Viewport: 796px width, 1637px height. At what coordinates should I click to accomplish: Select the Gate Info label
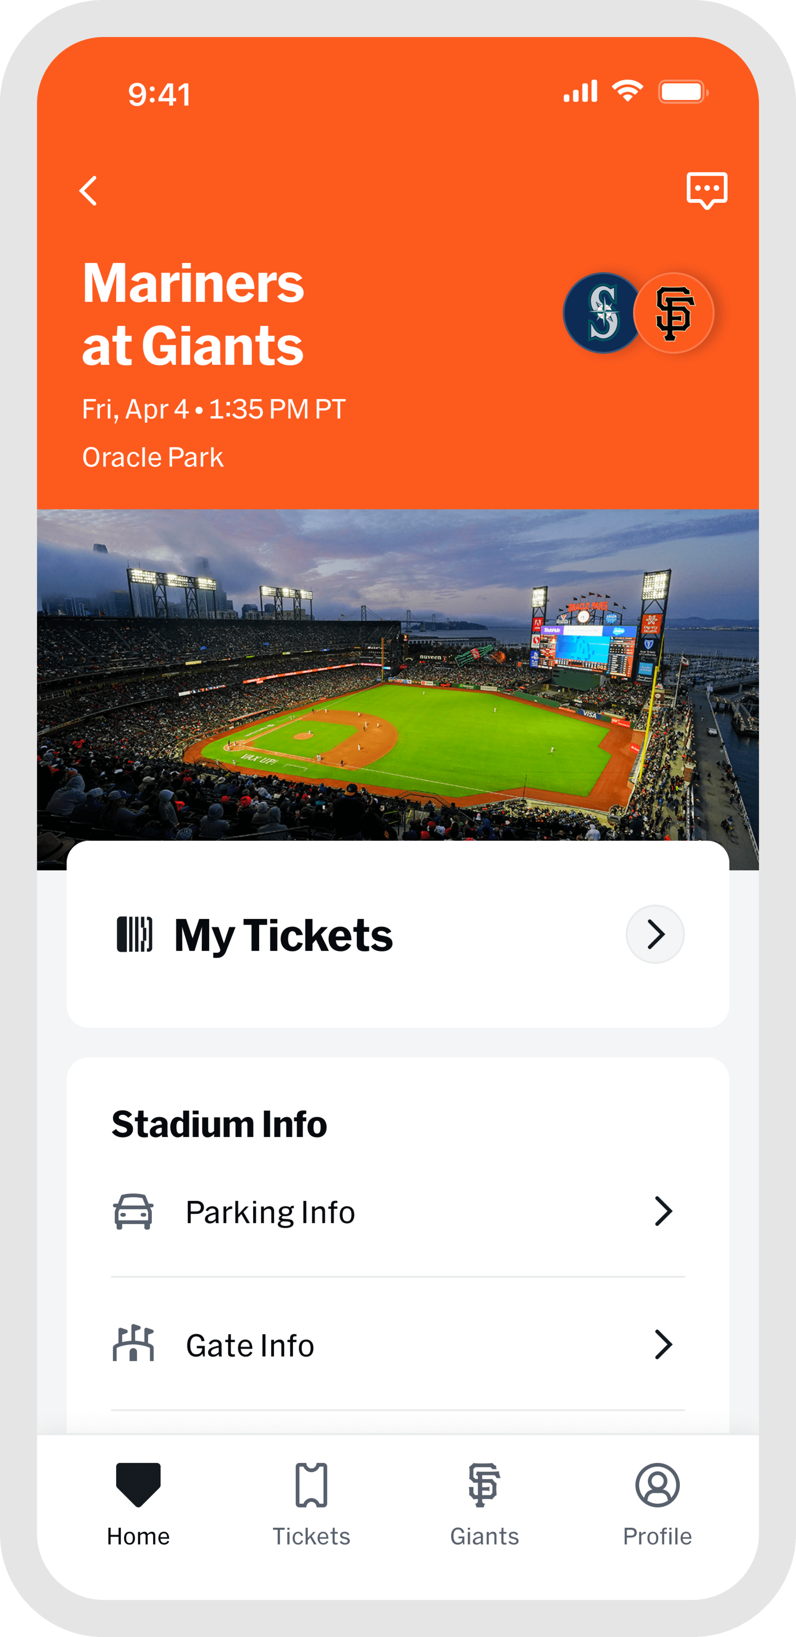coord(250,1345)
